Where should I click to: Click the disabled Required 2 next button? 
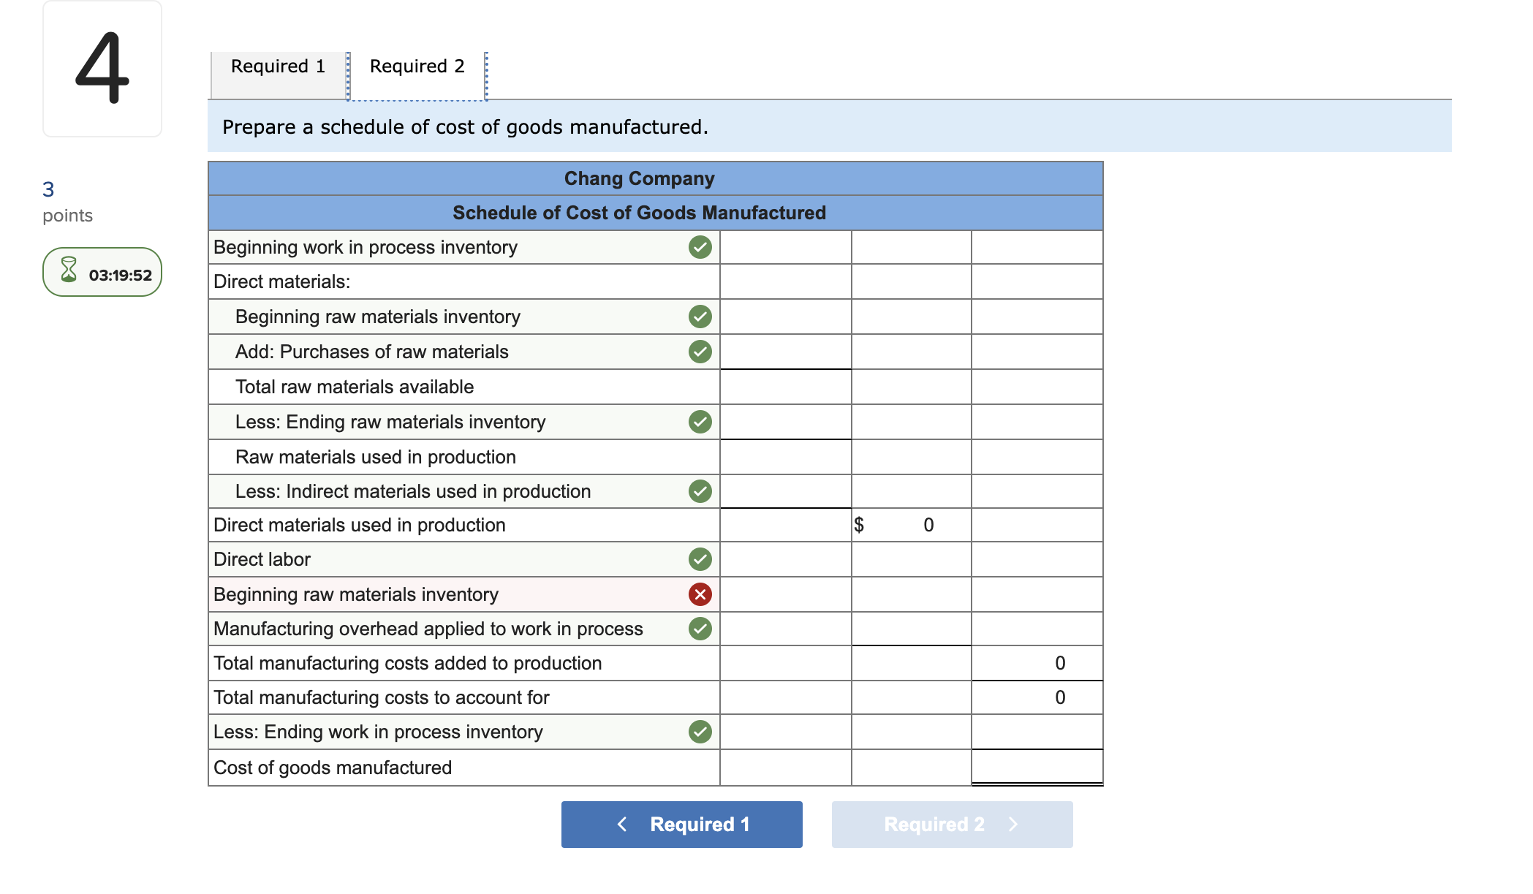click(x=952, y=825)
